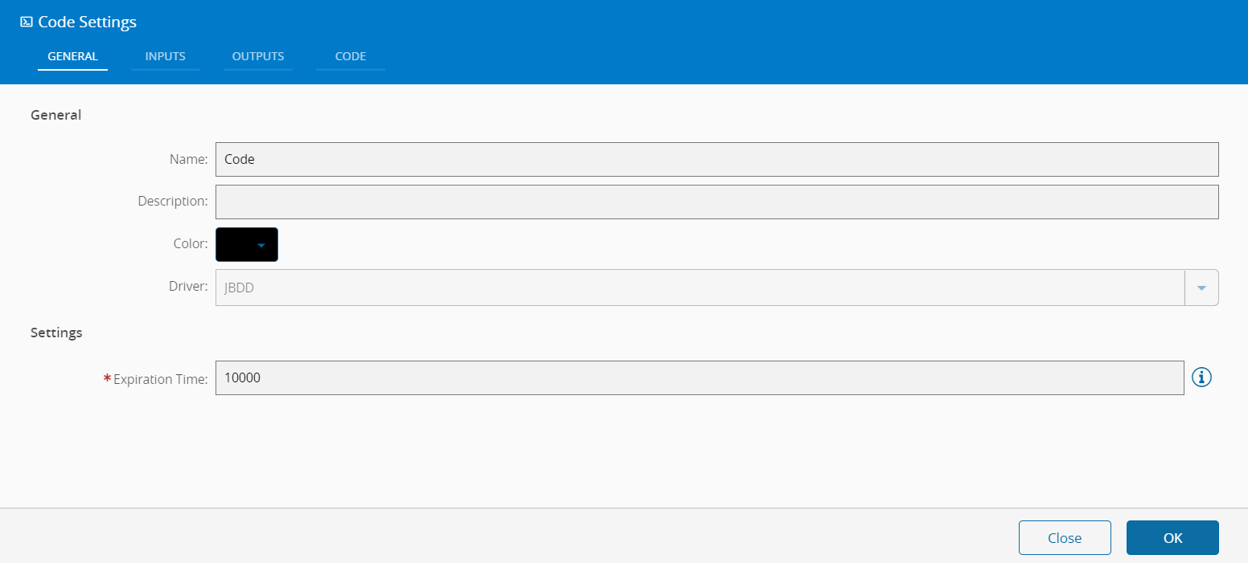Select the CODE tab
The width and height of the screenshot is (1248, 563).
tap(351, 56)
